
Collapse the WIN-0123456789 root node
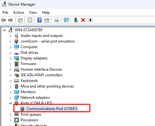pyautogui.click(x=4, y=30)
